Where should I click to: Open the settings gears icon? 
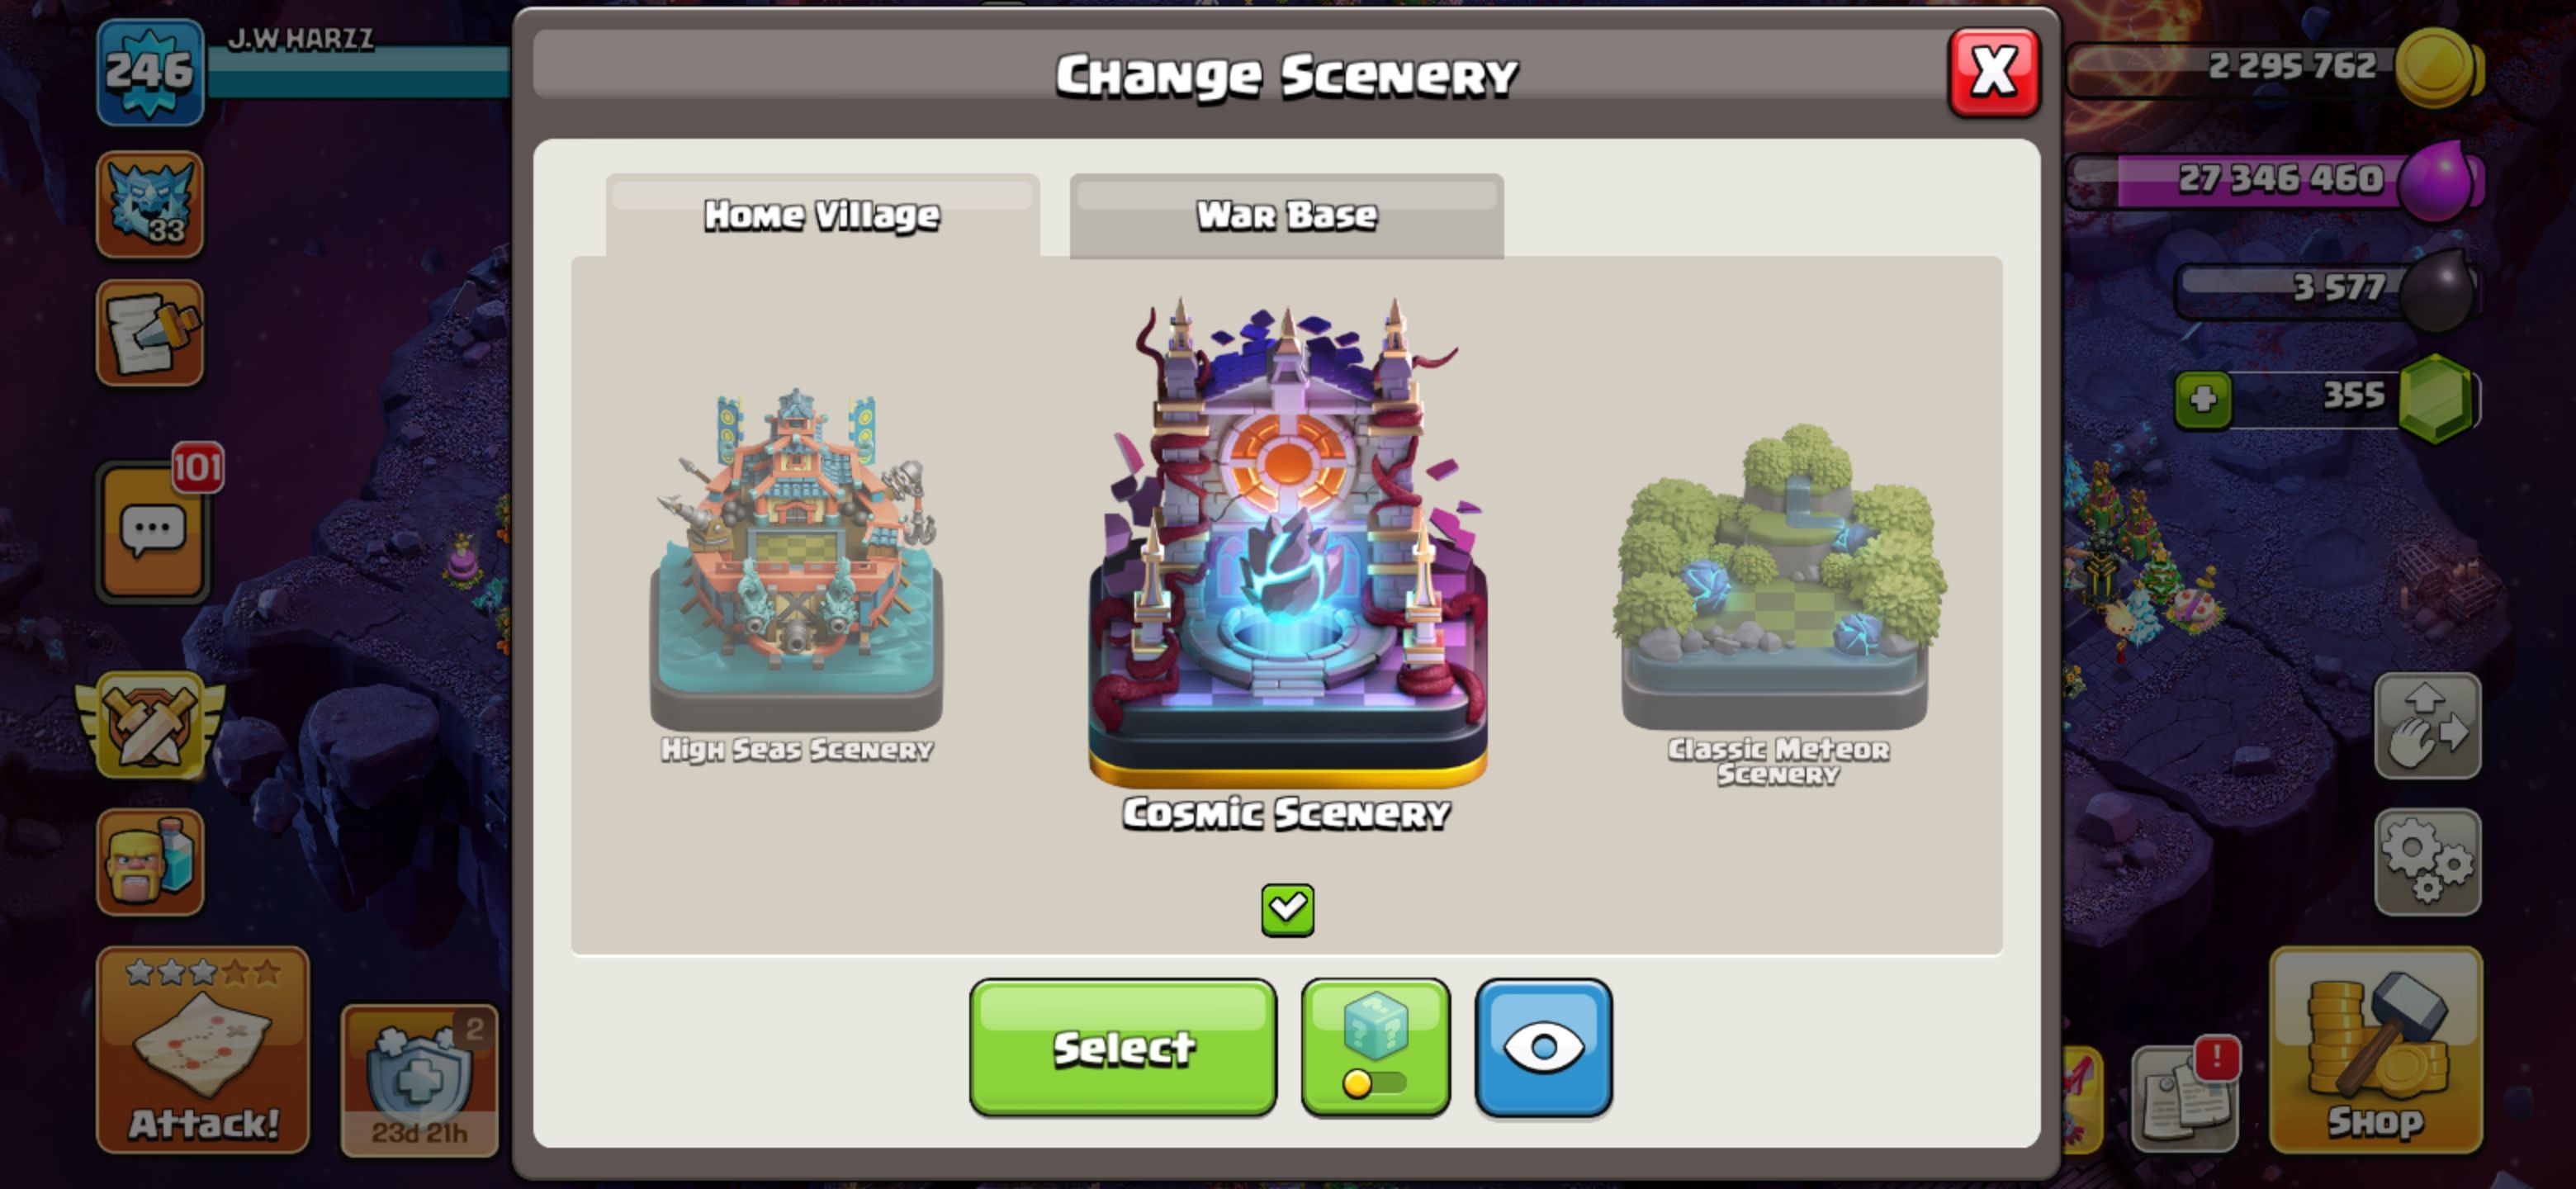click(2427, 862)
